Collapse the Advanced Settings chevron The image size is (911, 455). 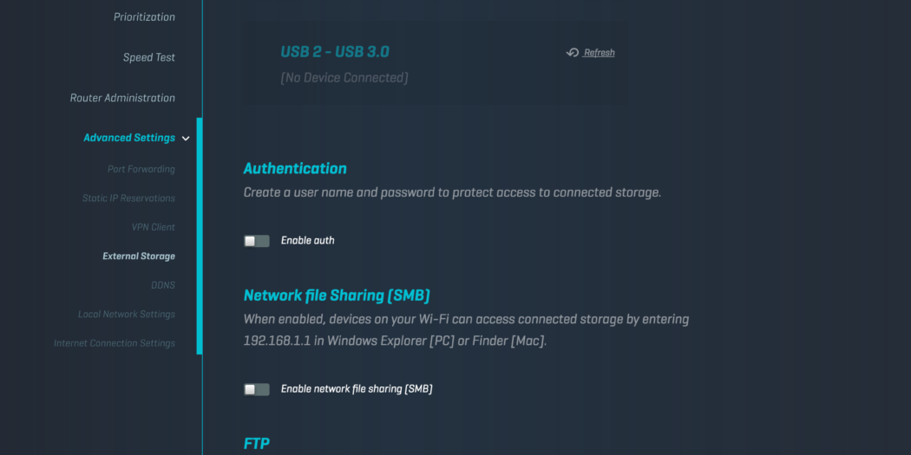186,139
